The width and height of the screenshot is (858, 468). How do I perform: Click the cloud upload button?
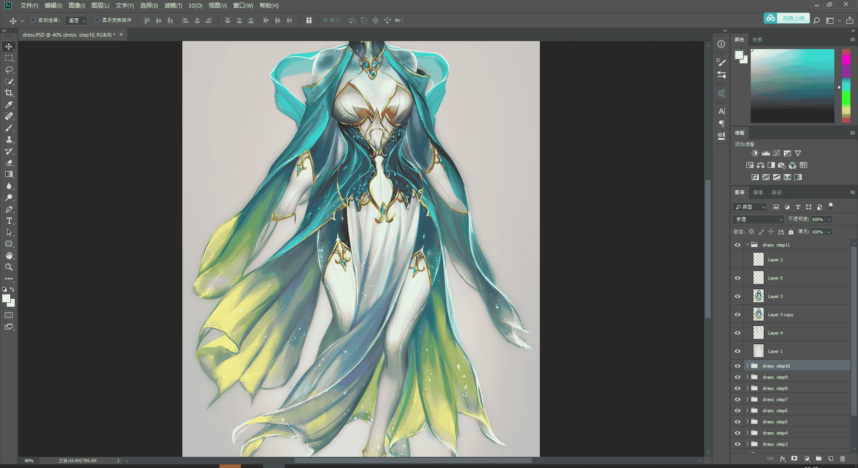[787, 18]
